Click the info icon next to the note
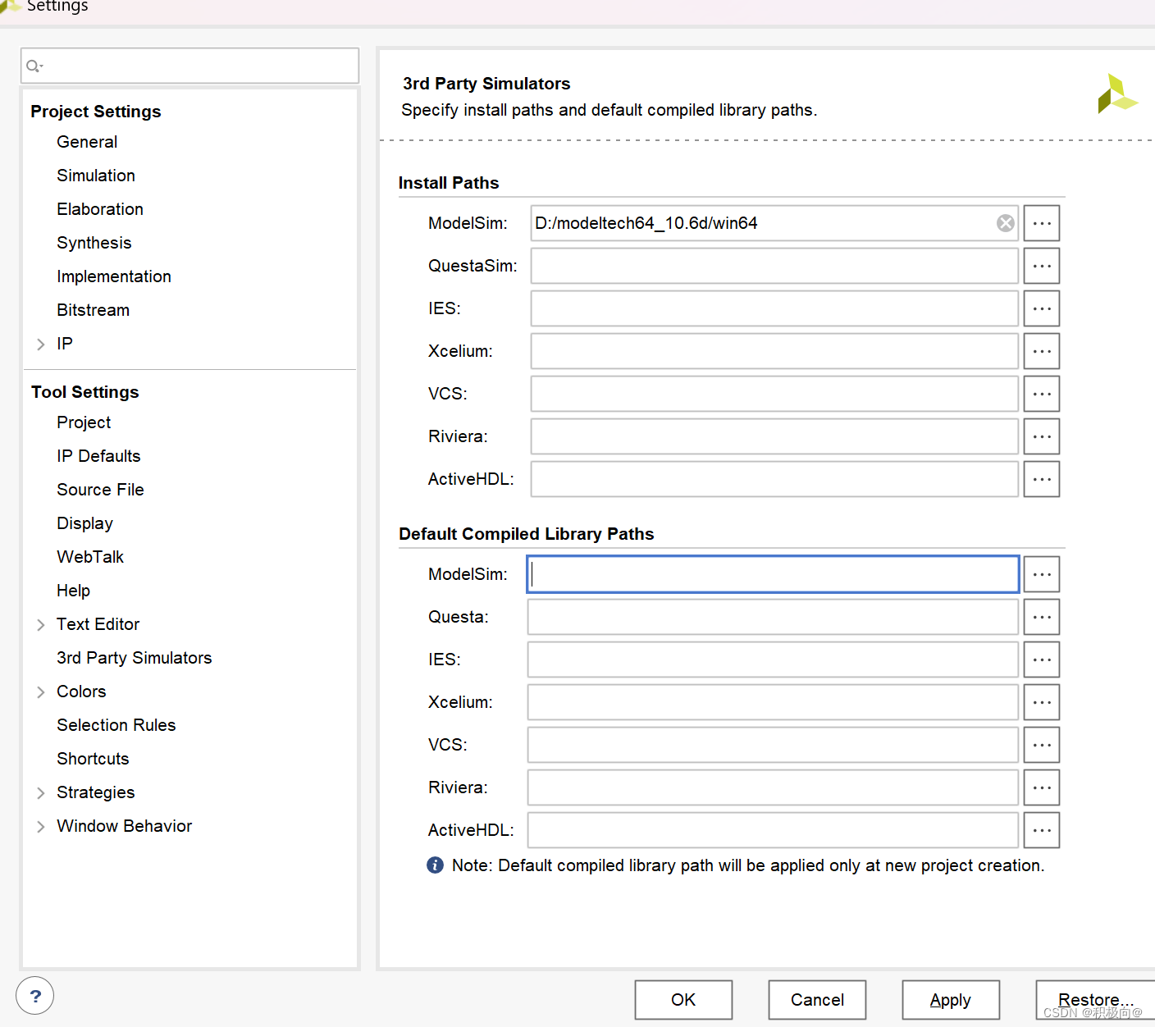The width and height of the screenshot is (1155, 1027). tap(435, 865)
